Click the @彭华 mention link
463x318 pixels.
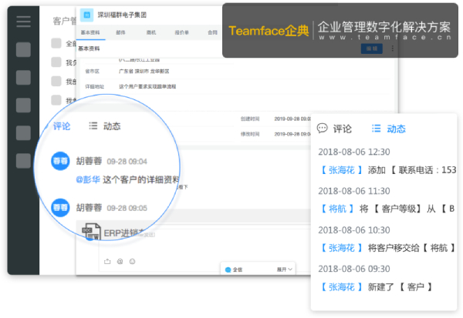(88, 179)
